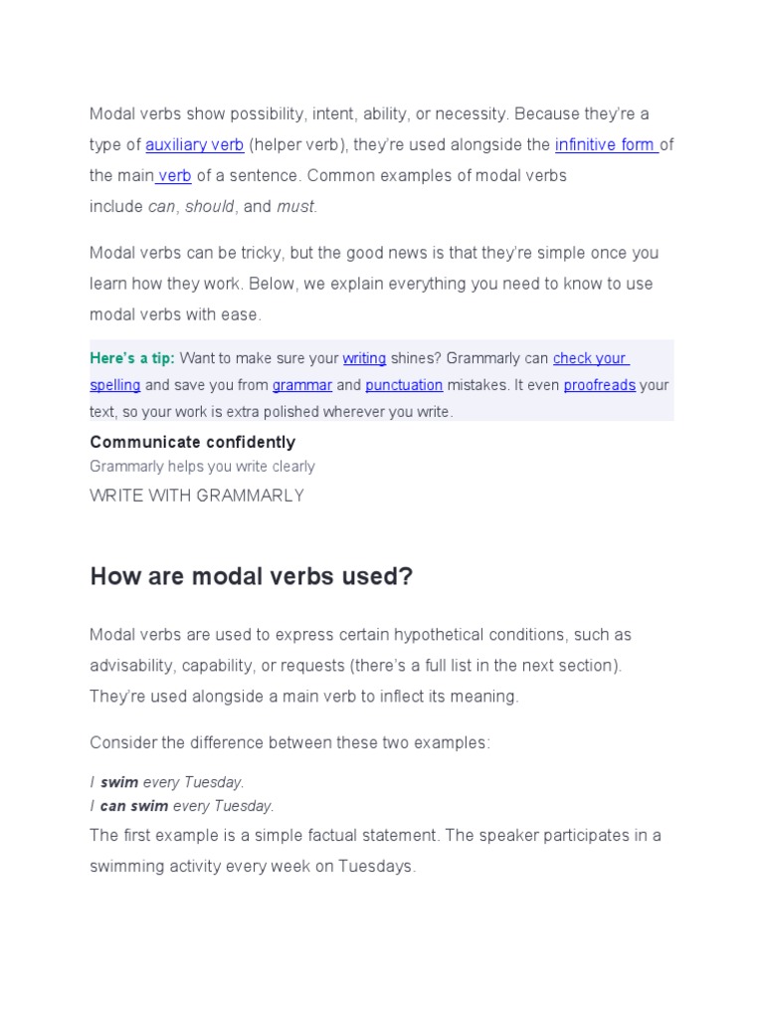Visit the "punctuation" link
This screenshot has height=1019, width=764.
[403, 385]
